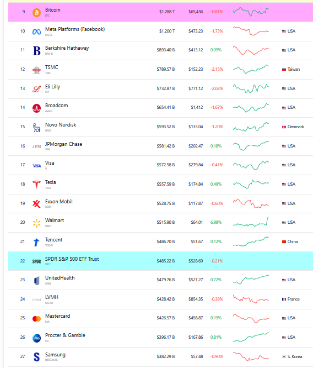This screenshot has width=313, height=368.
Task: Open the Exxon Mobil link
Action: (x=59, y=202)
